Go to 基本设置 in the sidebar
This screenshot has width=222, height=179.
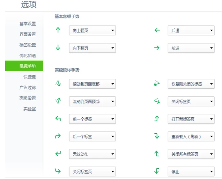point(27,24)
